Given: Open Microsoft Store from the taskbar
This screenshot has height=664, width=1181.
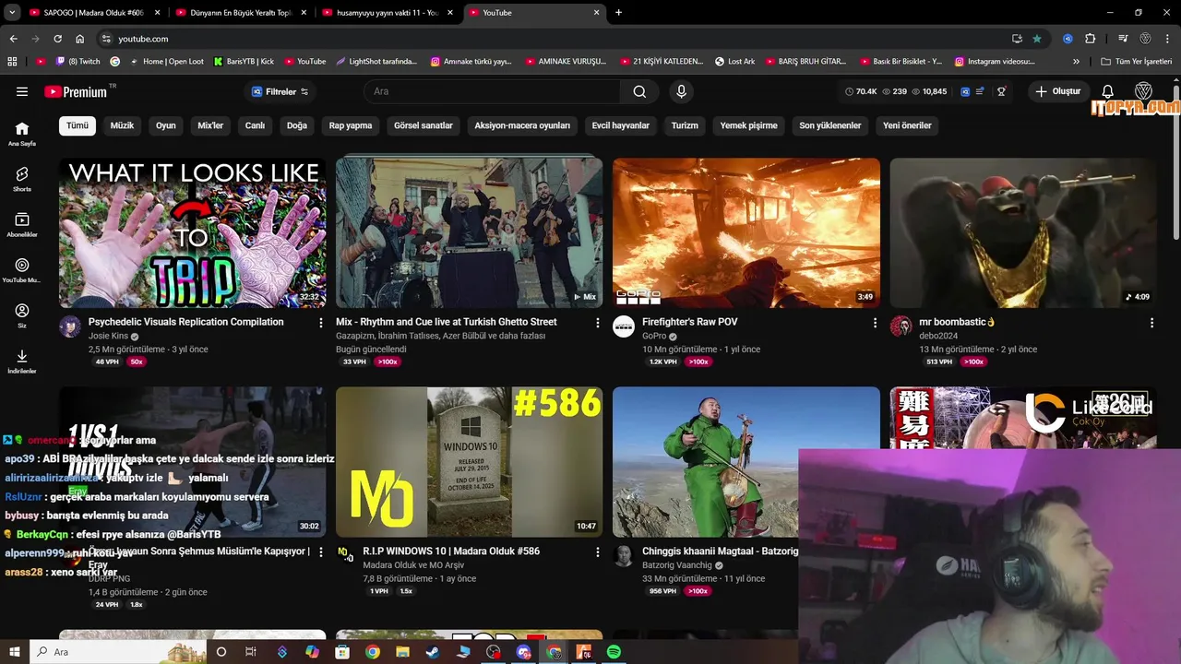Looking at the screenshot, I should click(x=342, y=652).
